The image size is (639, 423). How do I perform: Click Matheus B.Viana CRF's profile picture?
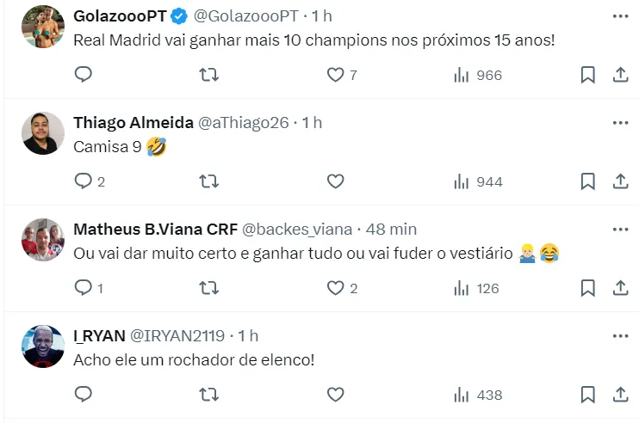point(43,240)
